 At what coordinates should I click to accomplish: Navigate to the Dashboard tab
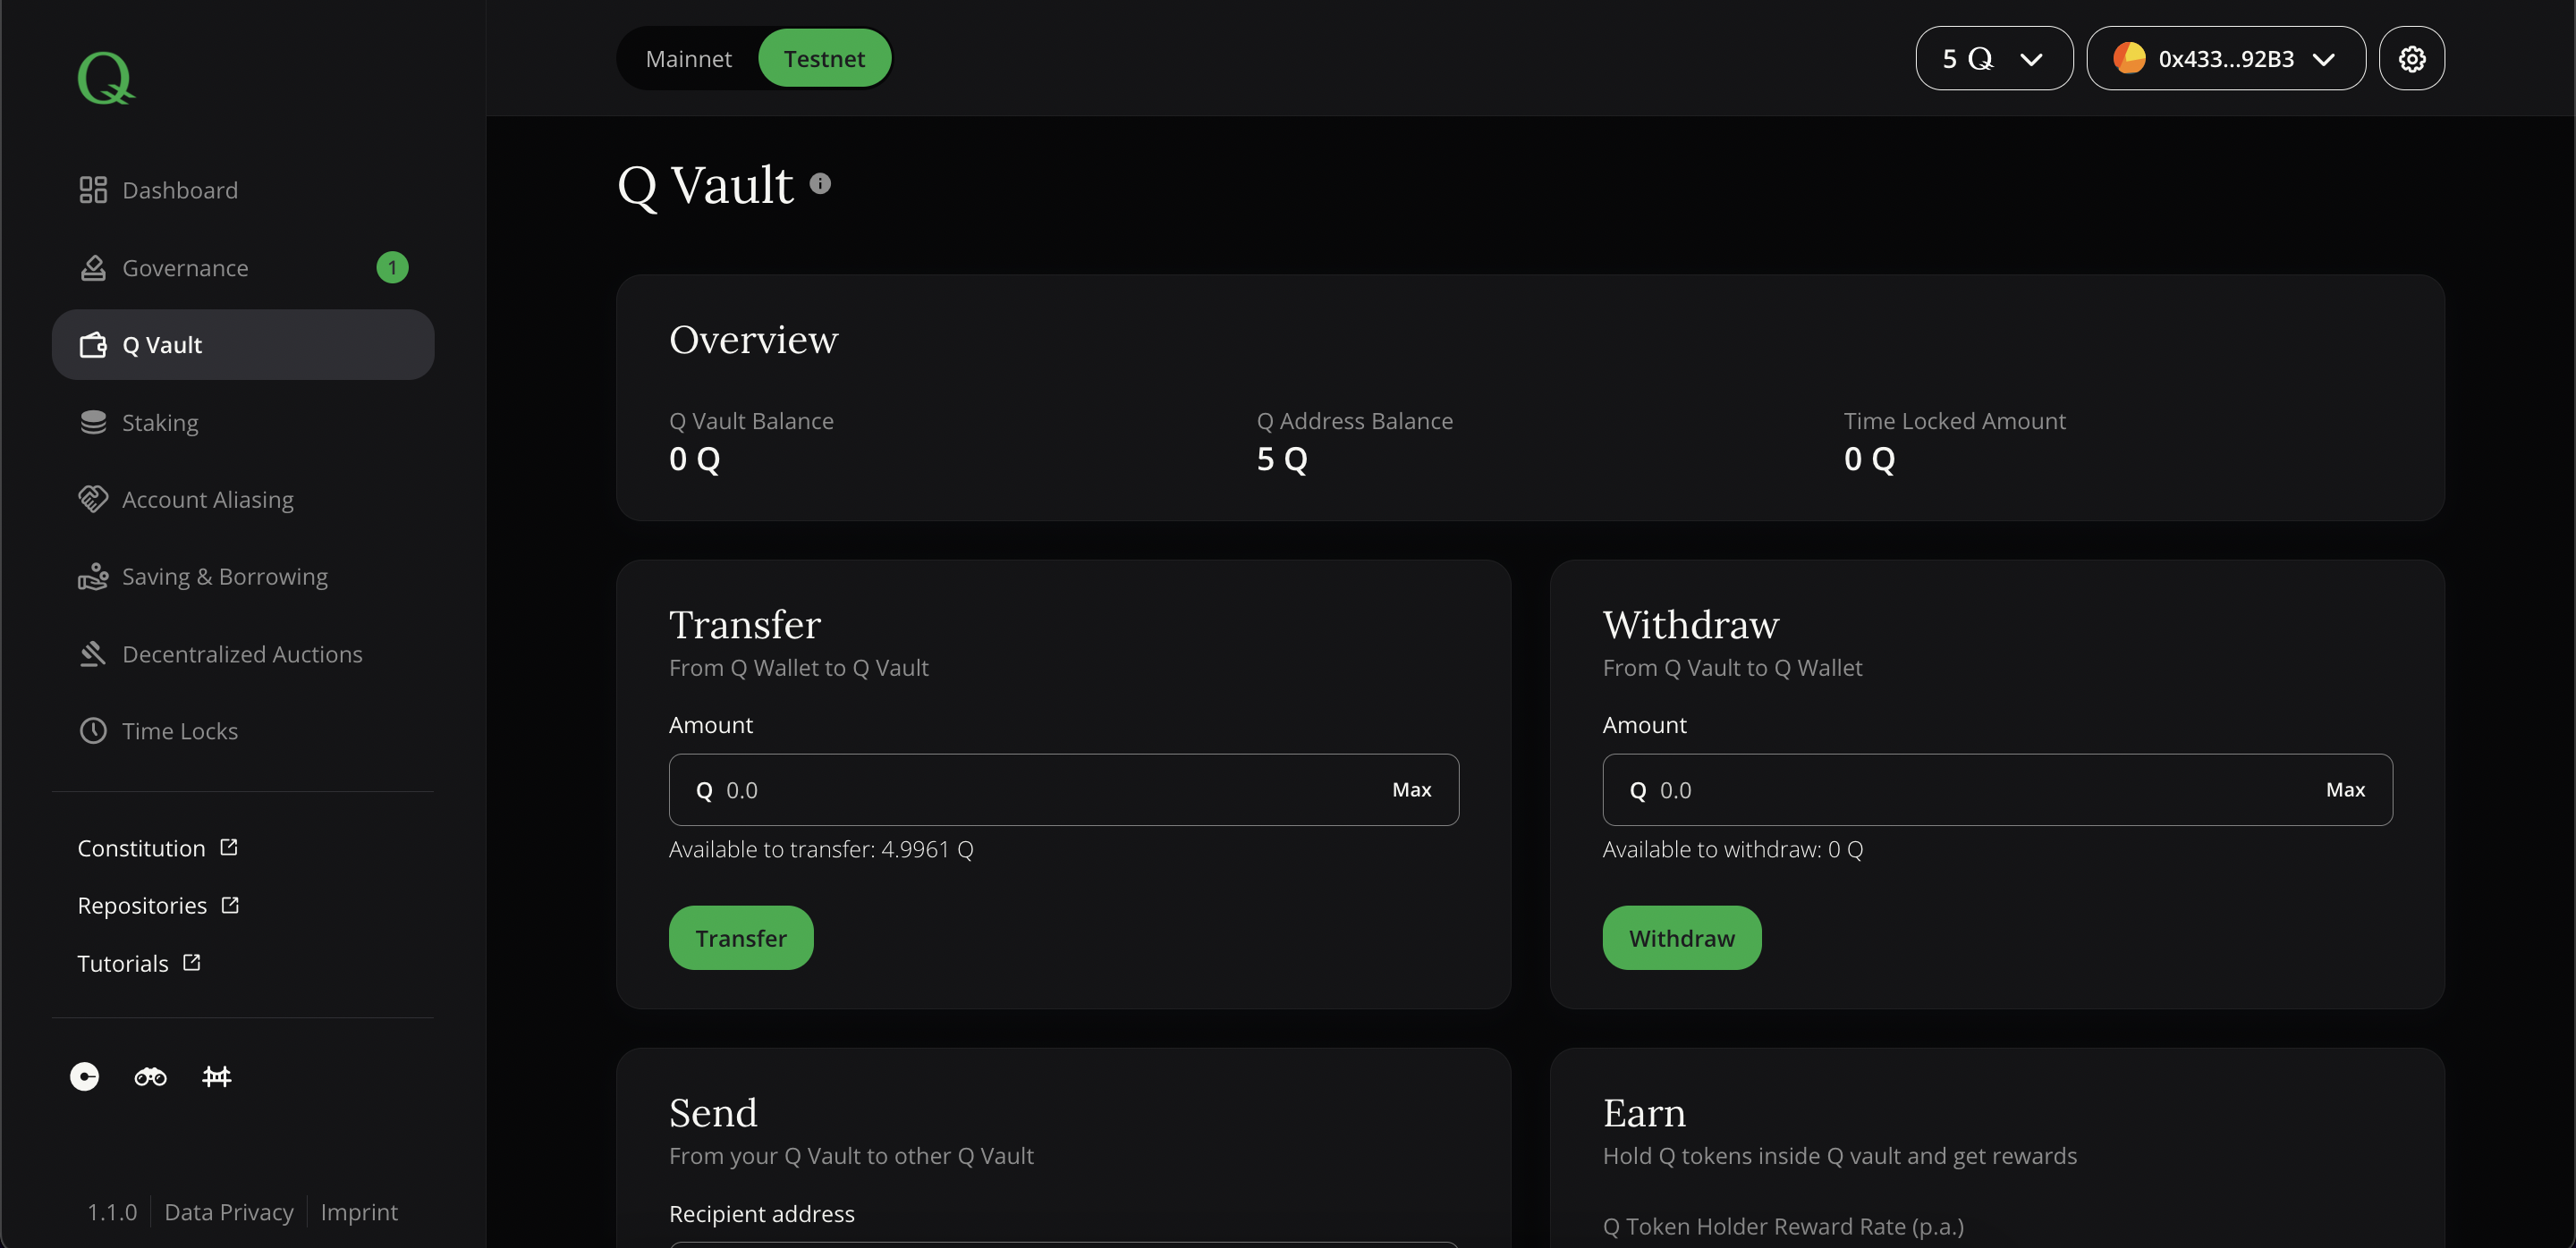click(180, 190)
